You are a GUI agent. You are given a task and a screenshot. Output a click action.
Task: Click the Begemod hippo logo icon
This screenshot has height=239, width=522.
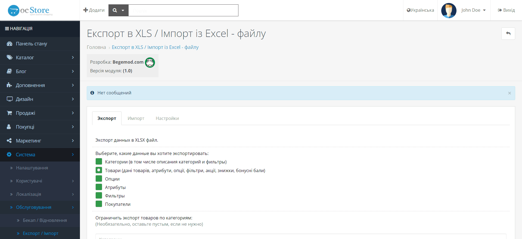point(150,63)
